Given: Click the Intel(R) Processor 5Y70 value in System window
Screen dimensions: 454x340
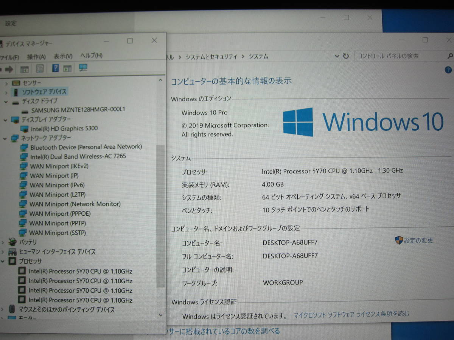Looking at the screenshot, I should (x=333, y=171).
